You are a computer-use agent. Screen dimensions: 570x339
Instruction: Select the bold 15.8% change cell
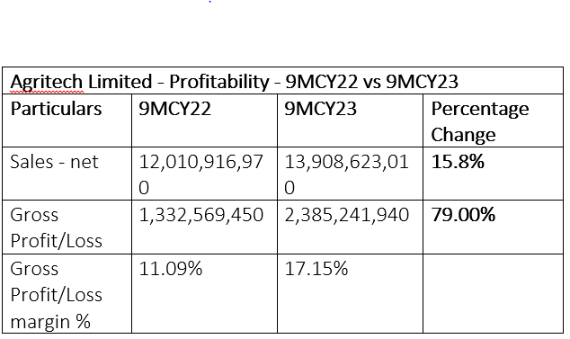(494, 174)
